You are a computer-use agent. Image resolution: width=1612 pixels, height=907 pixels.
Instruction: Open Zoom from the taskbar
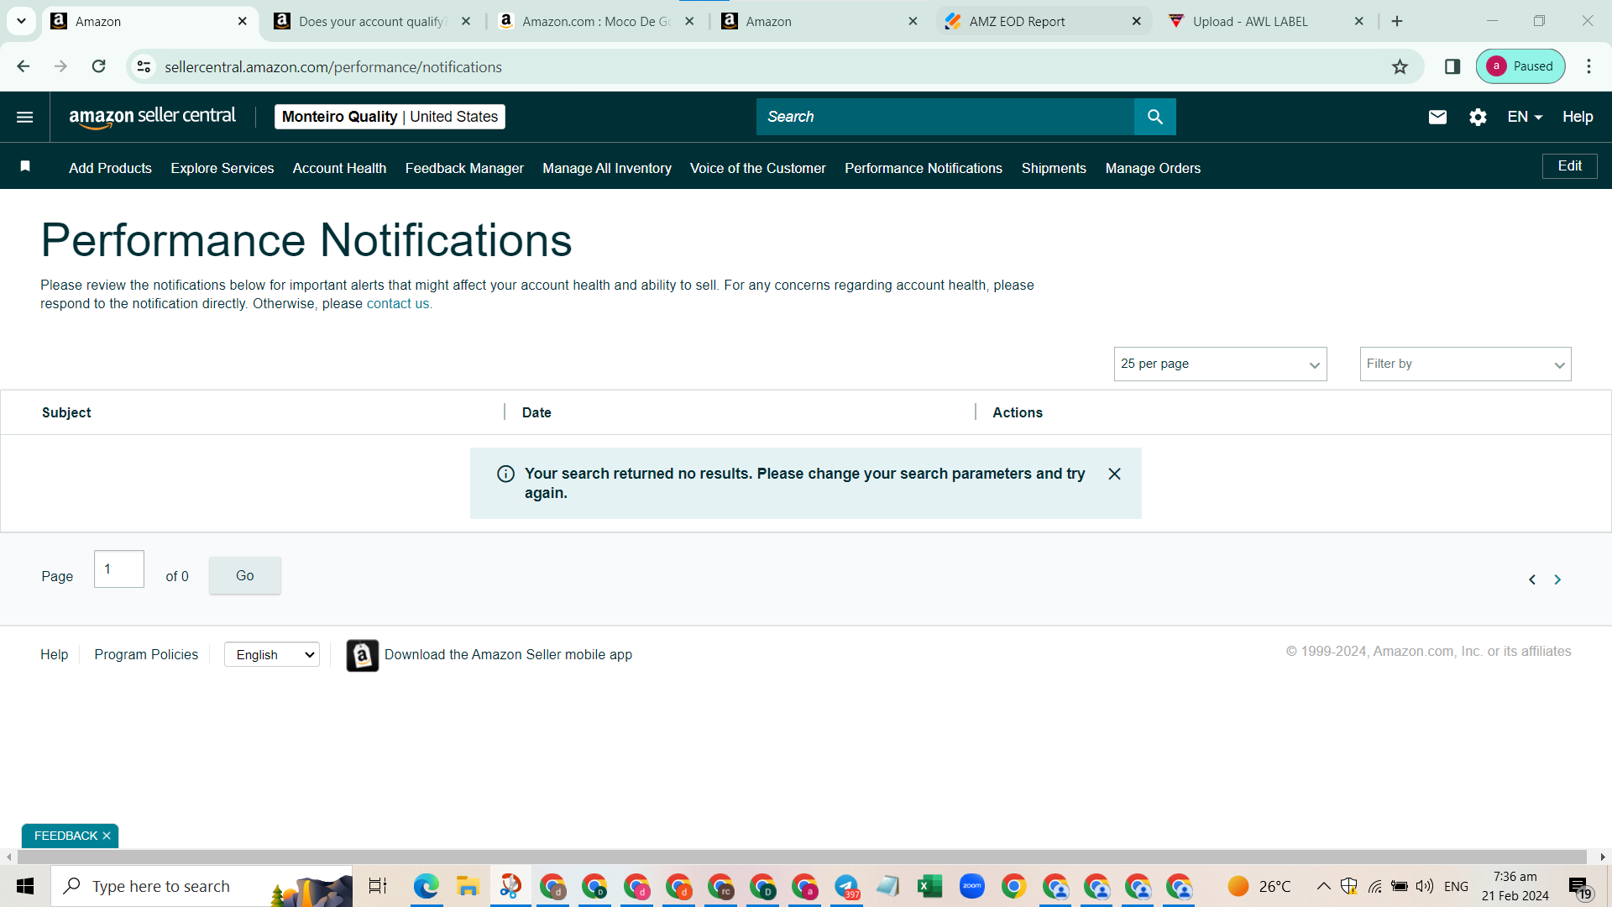tap(972, 886)
